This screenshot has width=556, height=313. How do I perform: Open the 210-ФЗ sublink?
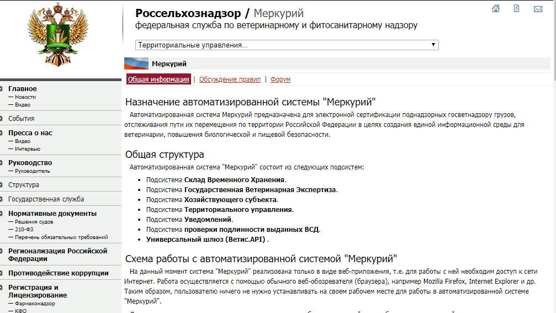[24, 229]
